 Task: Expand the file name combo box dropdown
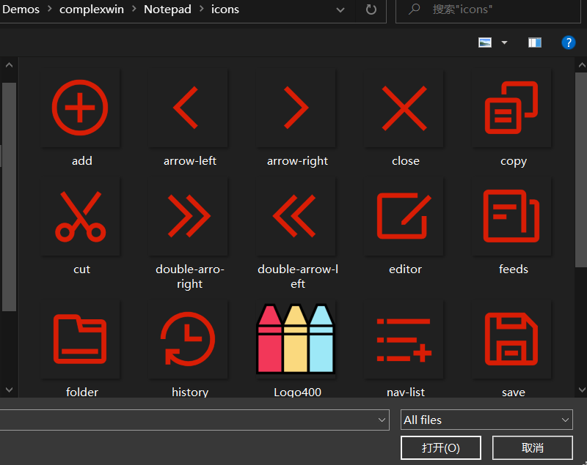coord(382,420)
